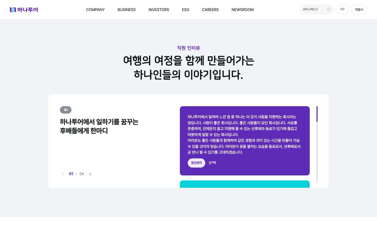Click the 정산관리 department tag
The height and width of the screenshot is (236, 377).
click(196, 163)
